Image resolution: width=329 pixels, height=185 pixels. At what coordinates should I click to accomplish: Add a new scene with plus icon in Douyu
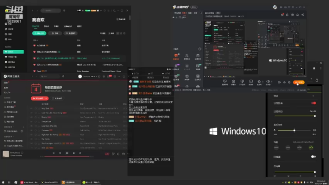(201, 13)
